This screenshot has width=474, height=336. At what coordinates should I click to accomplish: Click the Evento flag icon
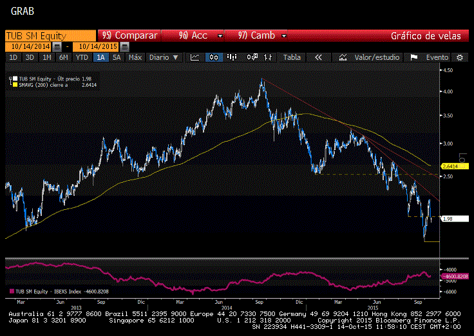(x=414, y=57)
